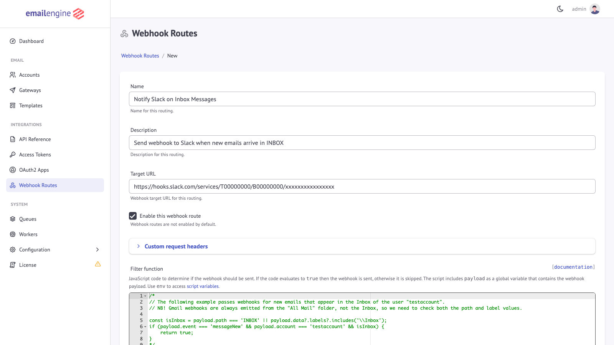Viewport: 614px width, 345px height.
Task: Open Gateways in the sidebar
Action: click(x=55, y=90)
